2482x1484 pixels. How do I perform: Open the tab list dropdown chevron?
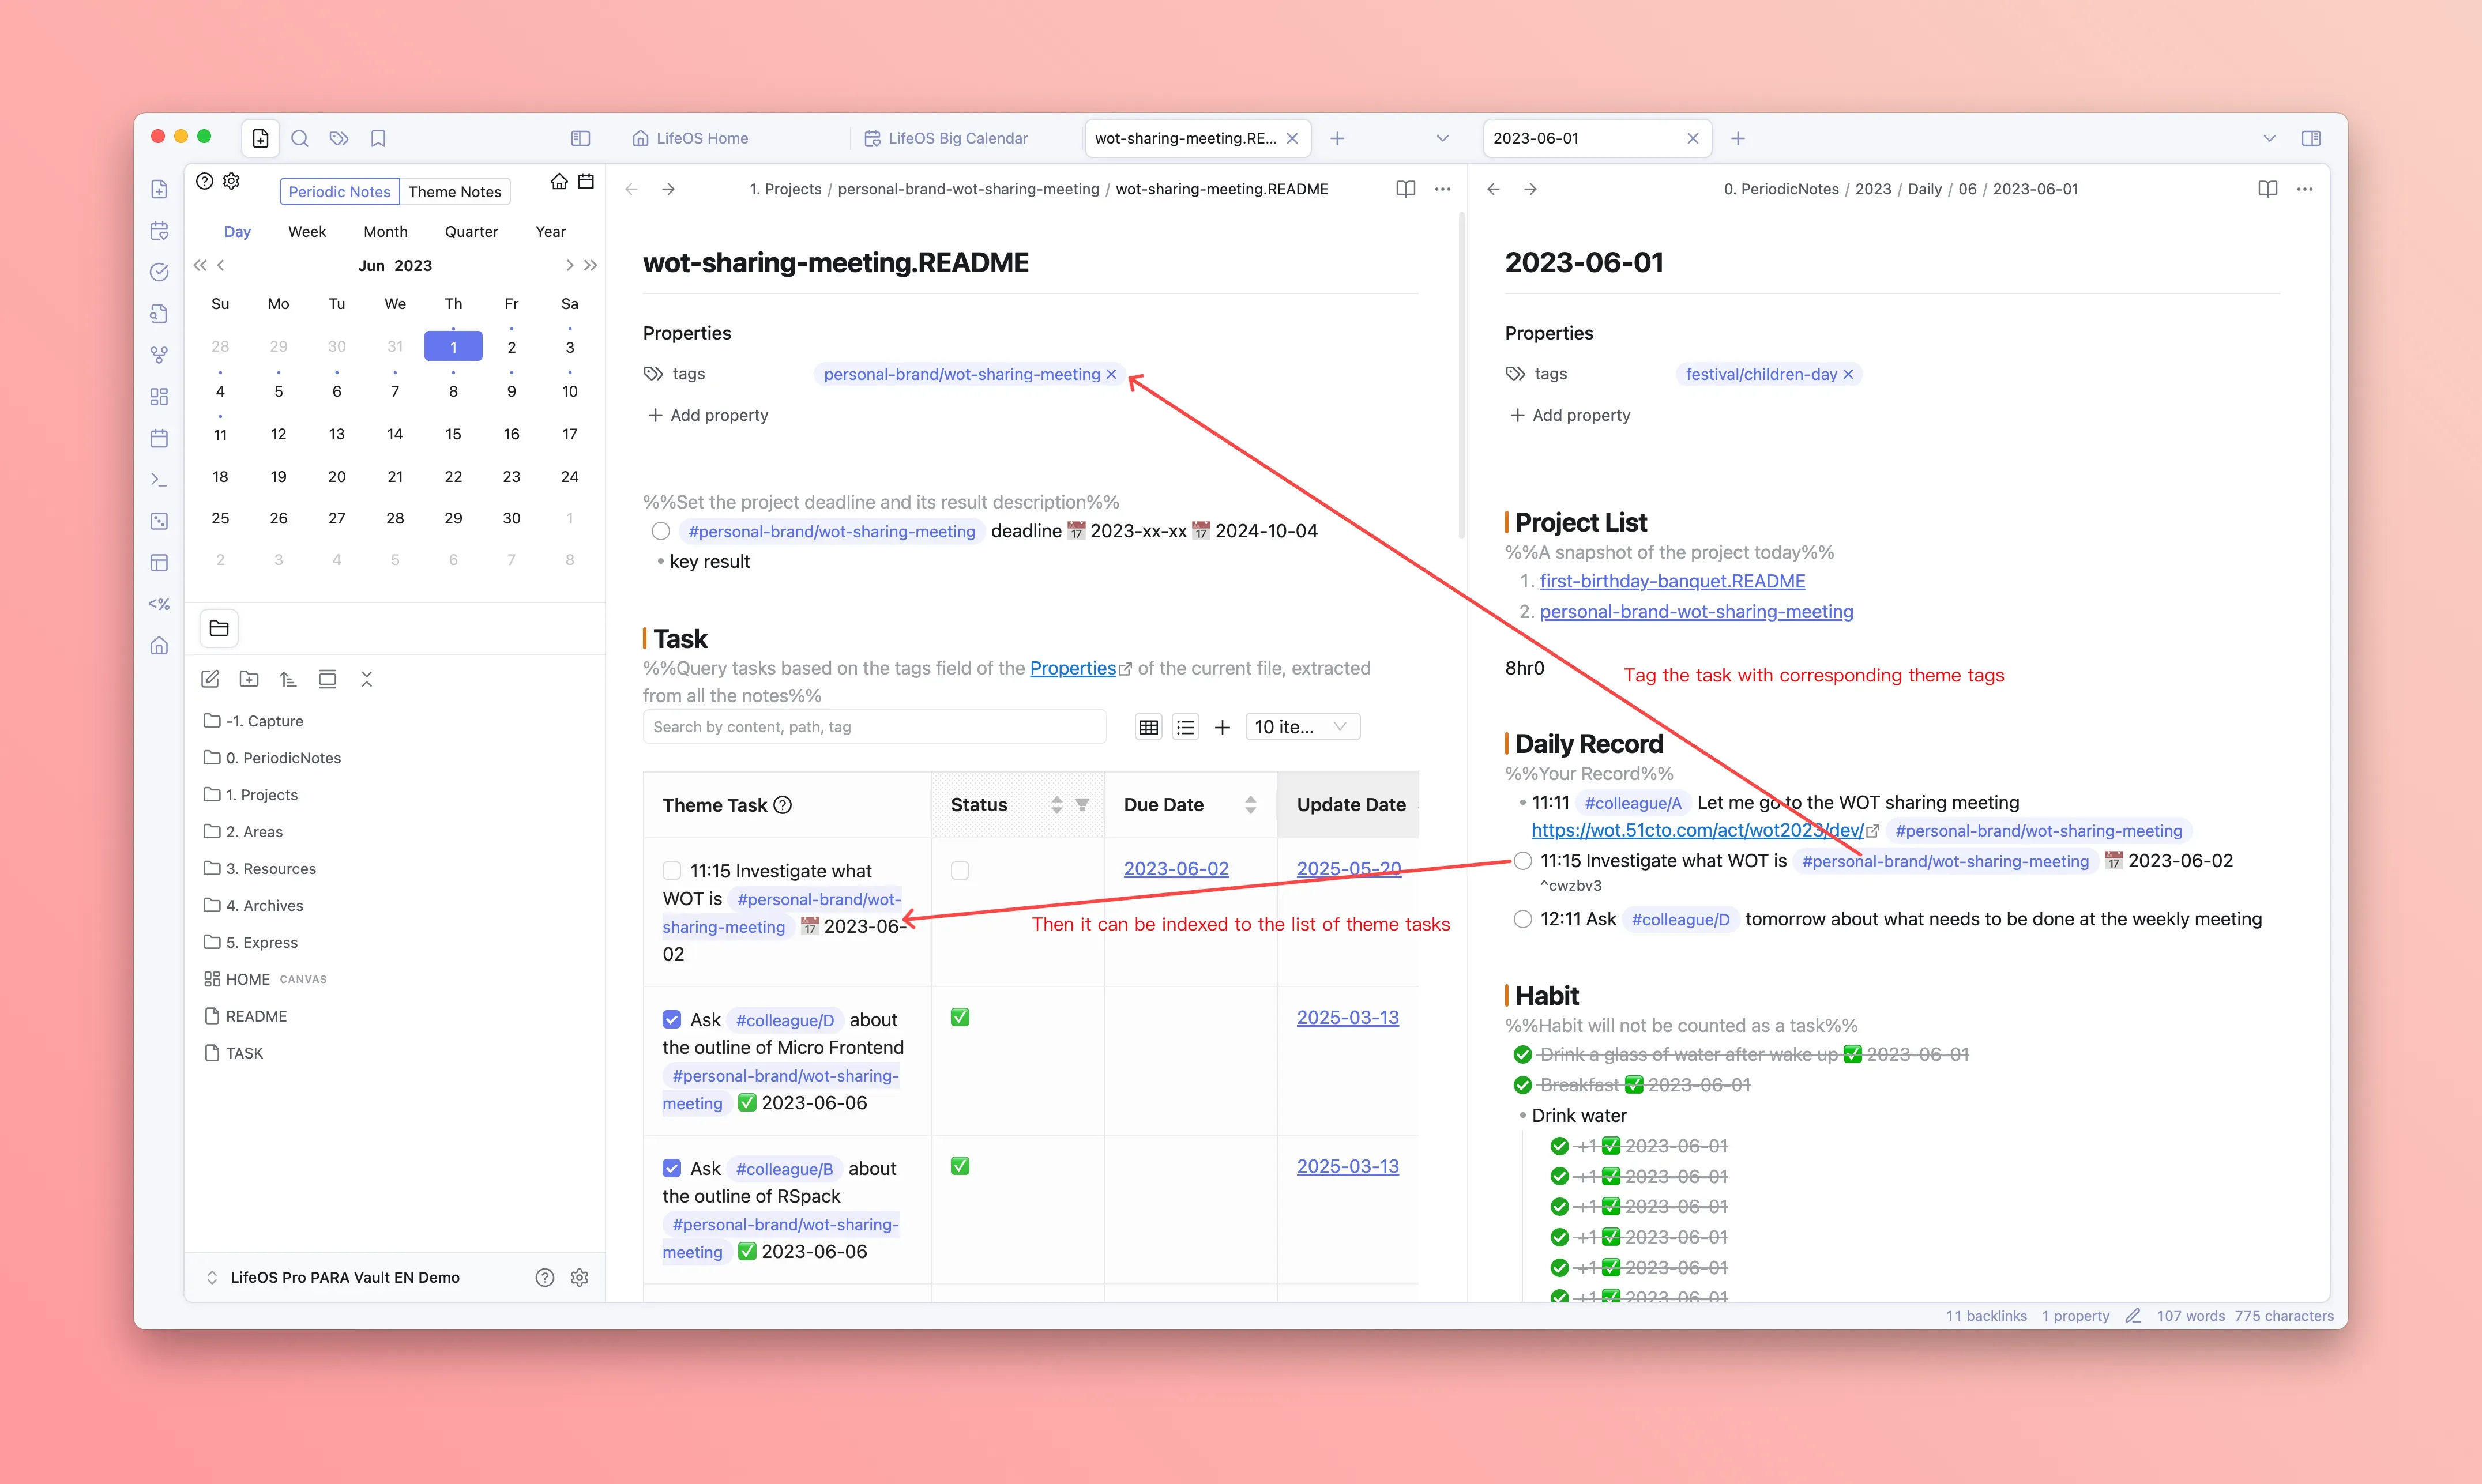point(1442,138)
